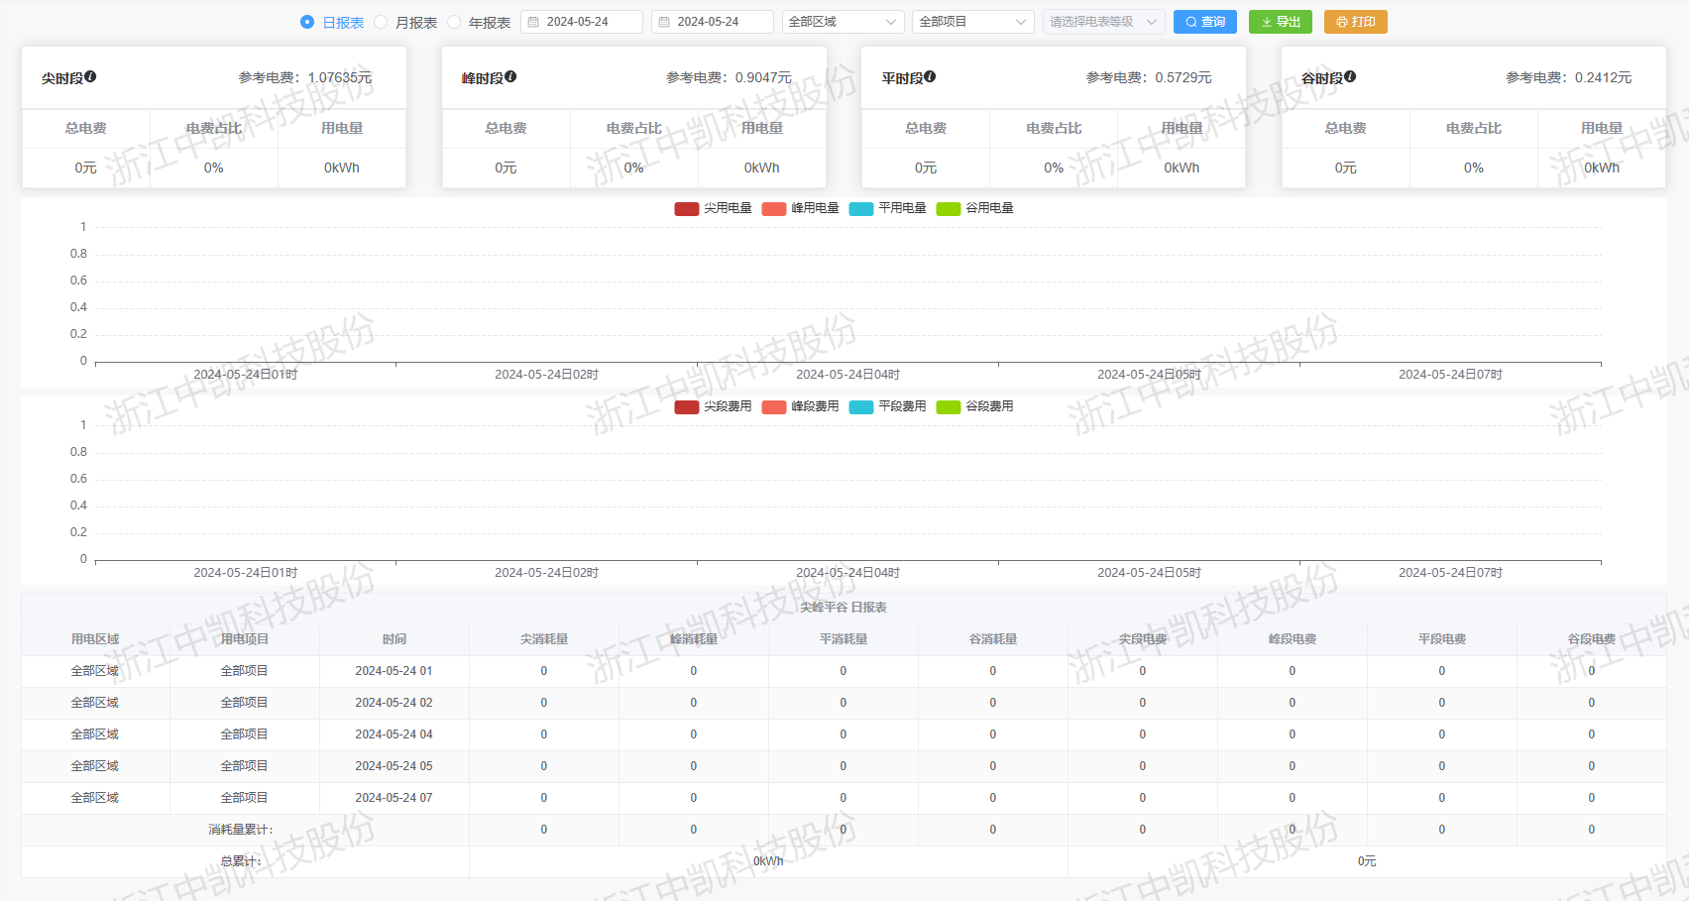The image size is (1689, 901).
Task: Expand the 请选择电表等级 selector
Action: (x=1103, y=21)
